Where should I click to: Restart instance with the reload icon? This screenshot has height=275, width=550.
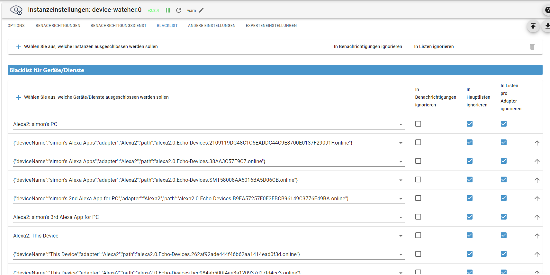(x=179, y=10)
